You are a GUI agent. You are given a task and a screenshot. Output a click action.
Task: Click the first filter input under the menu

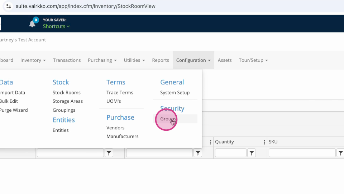[x=70, y=153]
